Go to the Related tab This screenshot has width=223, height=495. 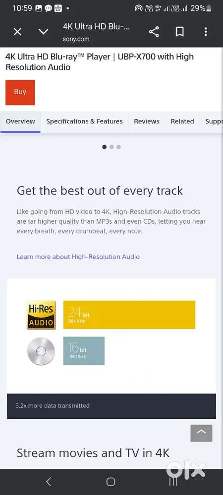click(x=182, y=122)
